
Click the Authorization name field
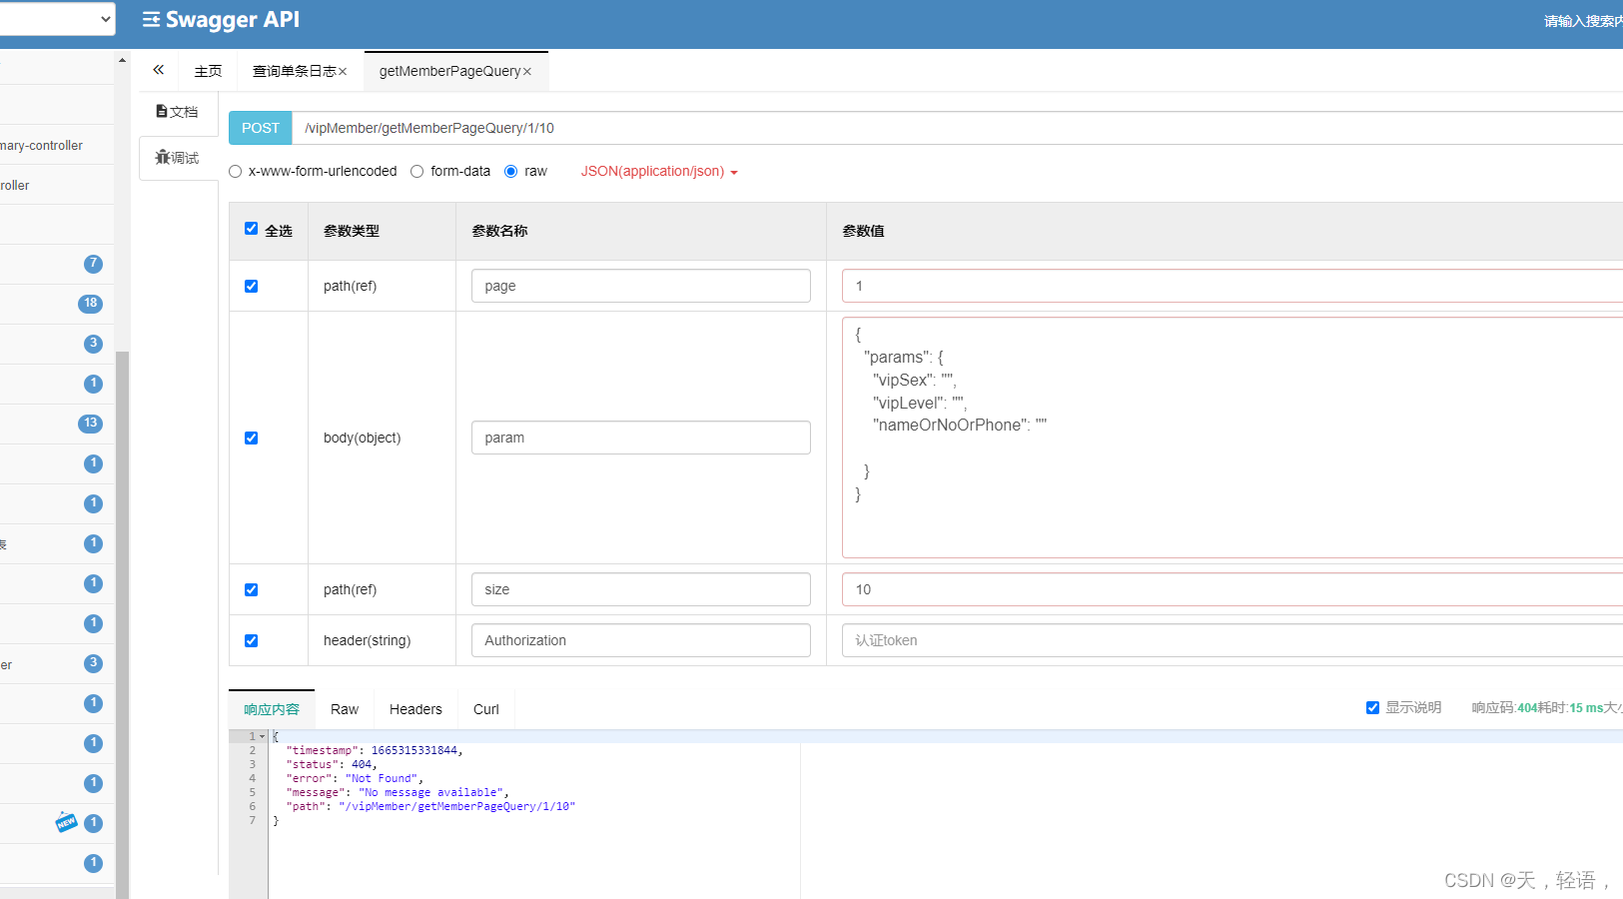[641, 640]
